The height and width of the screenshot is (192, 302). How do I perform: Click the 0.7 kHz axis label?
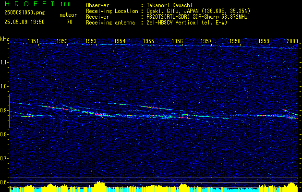(3, 158)
